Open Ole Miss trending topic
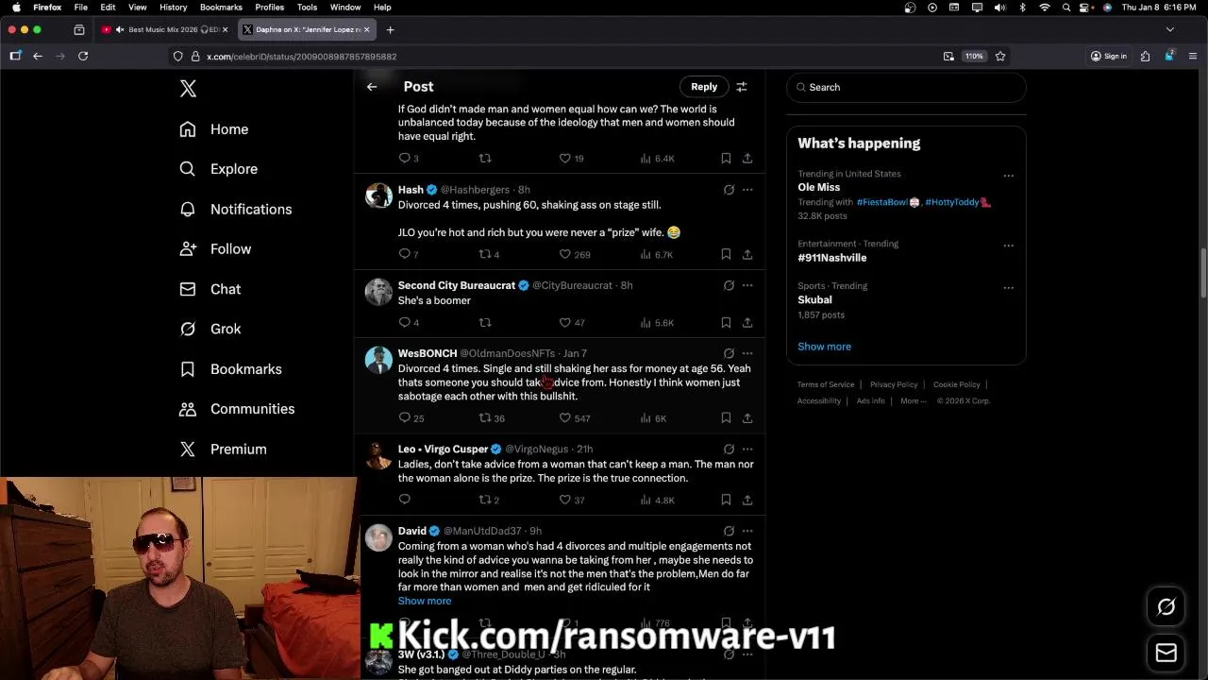The width and height of the screenshot is (1208, 680). pyautogui.click(x=818, y=187)
